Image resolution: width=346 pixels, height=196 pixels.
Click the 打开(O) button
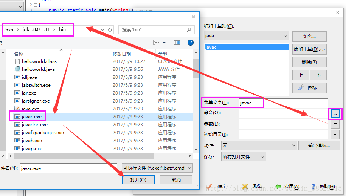click(x=138, y=180)
